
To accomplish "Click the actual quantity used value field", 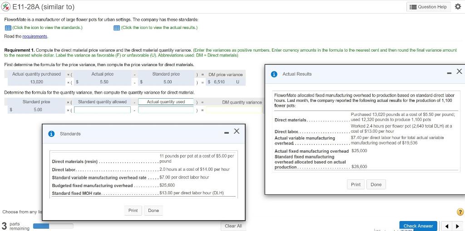I will [166, 110].
